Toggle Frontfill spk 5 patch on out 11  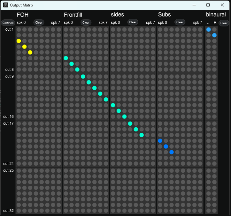pyautogui.click(x=95, y=88)
